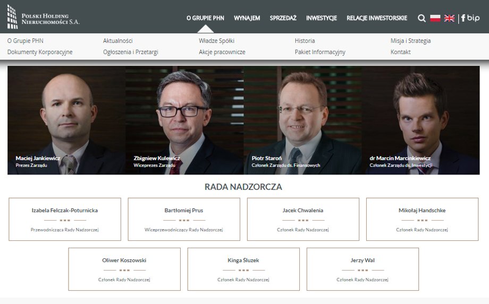
Task: Click the Polski Holding Nieruchomości logo
Action: 44,17
